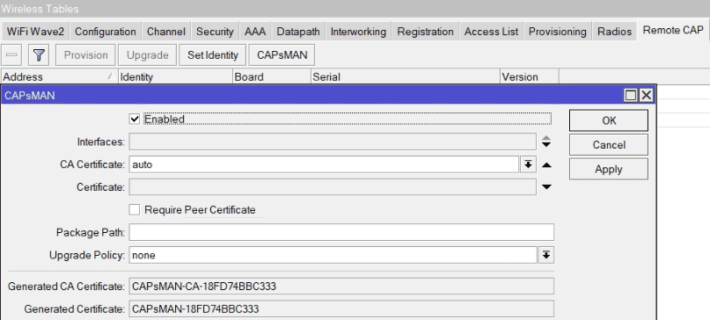Click the remove (minus) toolbar icon

[x=12, y=55]
